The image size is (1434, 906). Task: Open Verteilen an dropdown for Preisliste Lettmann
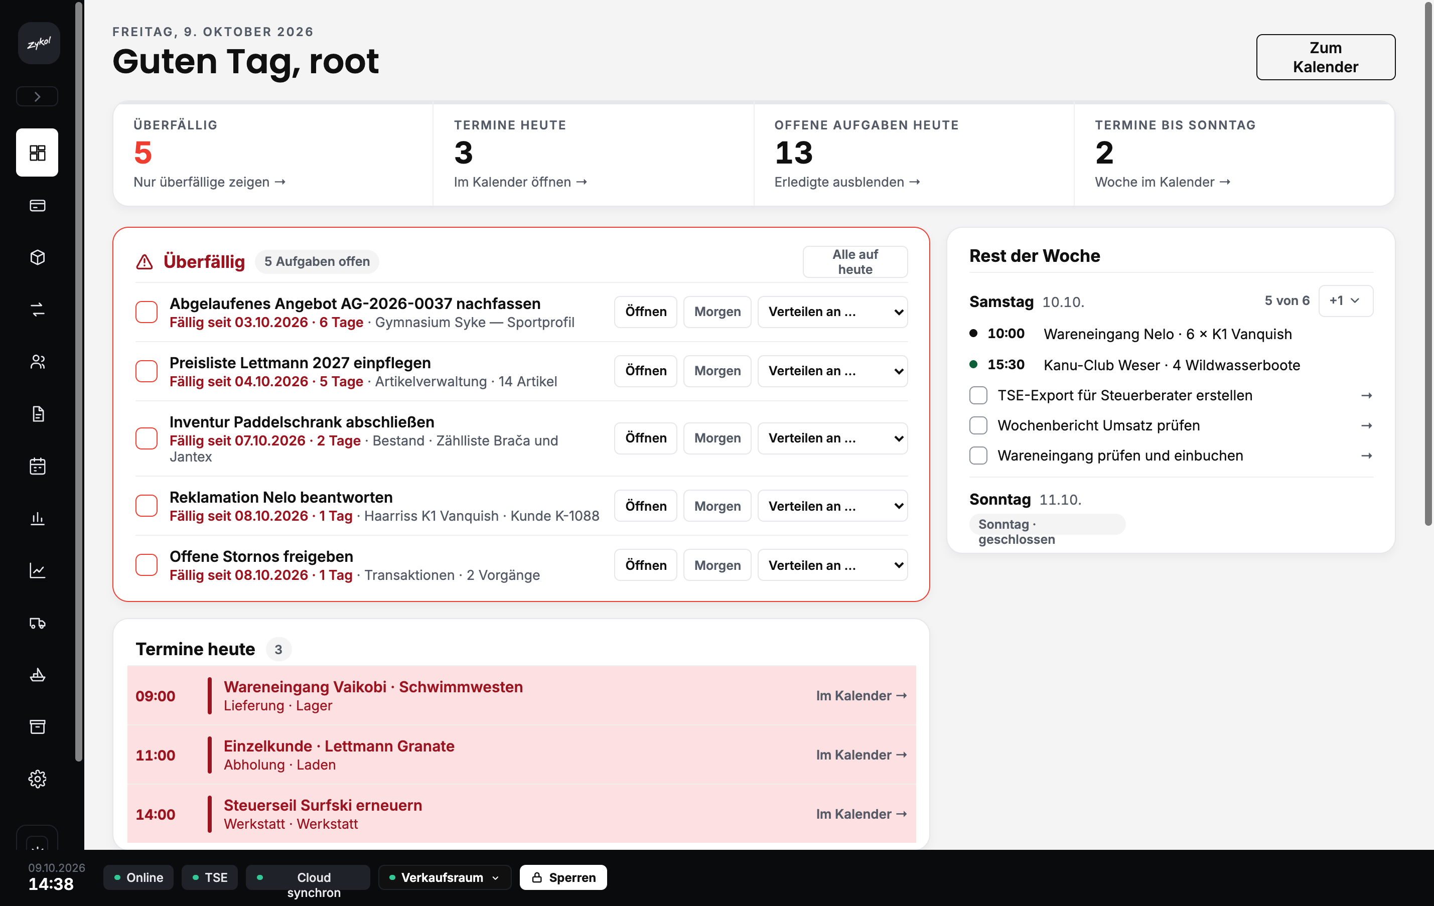coord(832,371)
